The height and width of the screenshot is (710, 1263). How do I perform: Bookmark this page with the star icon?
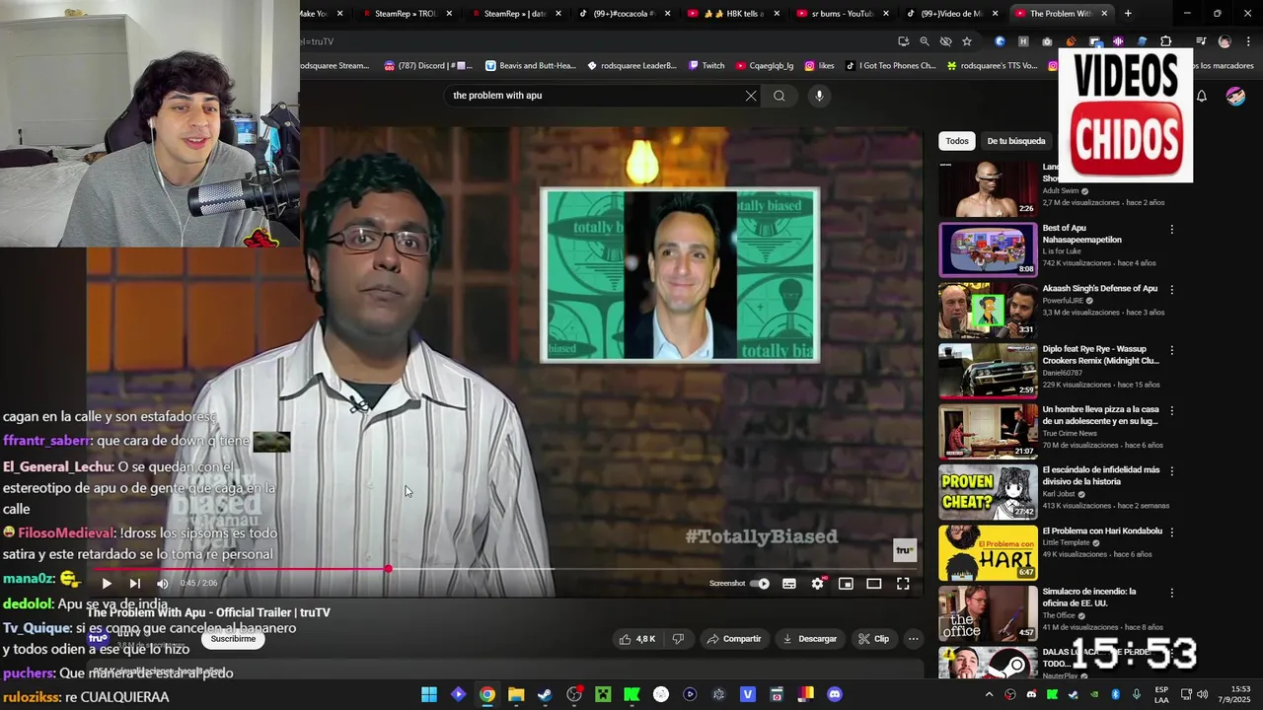pos(967,41)
